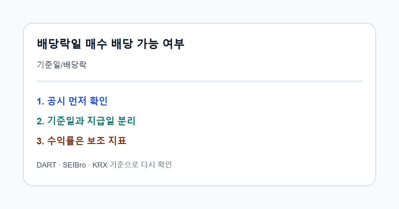Viewport: 399px width, 209px height.
Task: Open item 2. 기준일과 지급일 분리
Action: [86, 121]
